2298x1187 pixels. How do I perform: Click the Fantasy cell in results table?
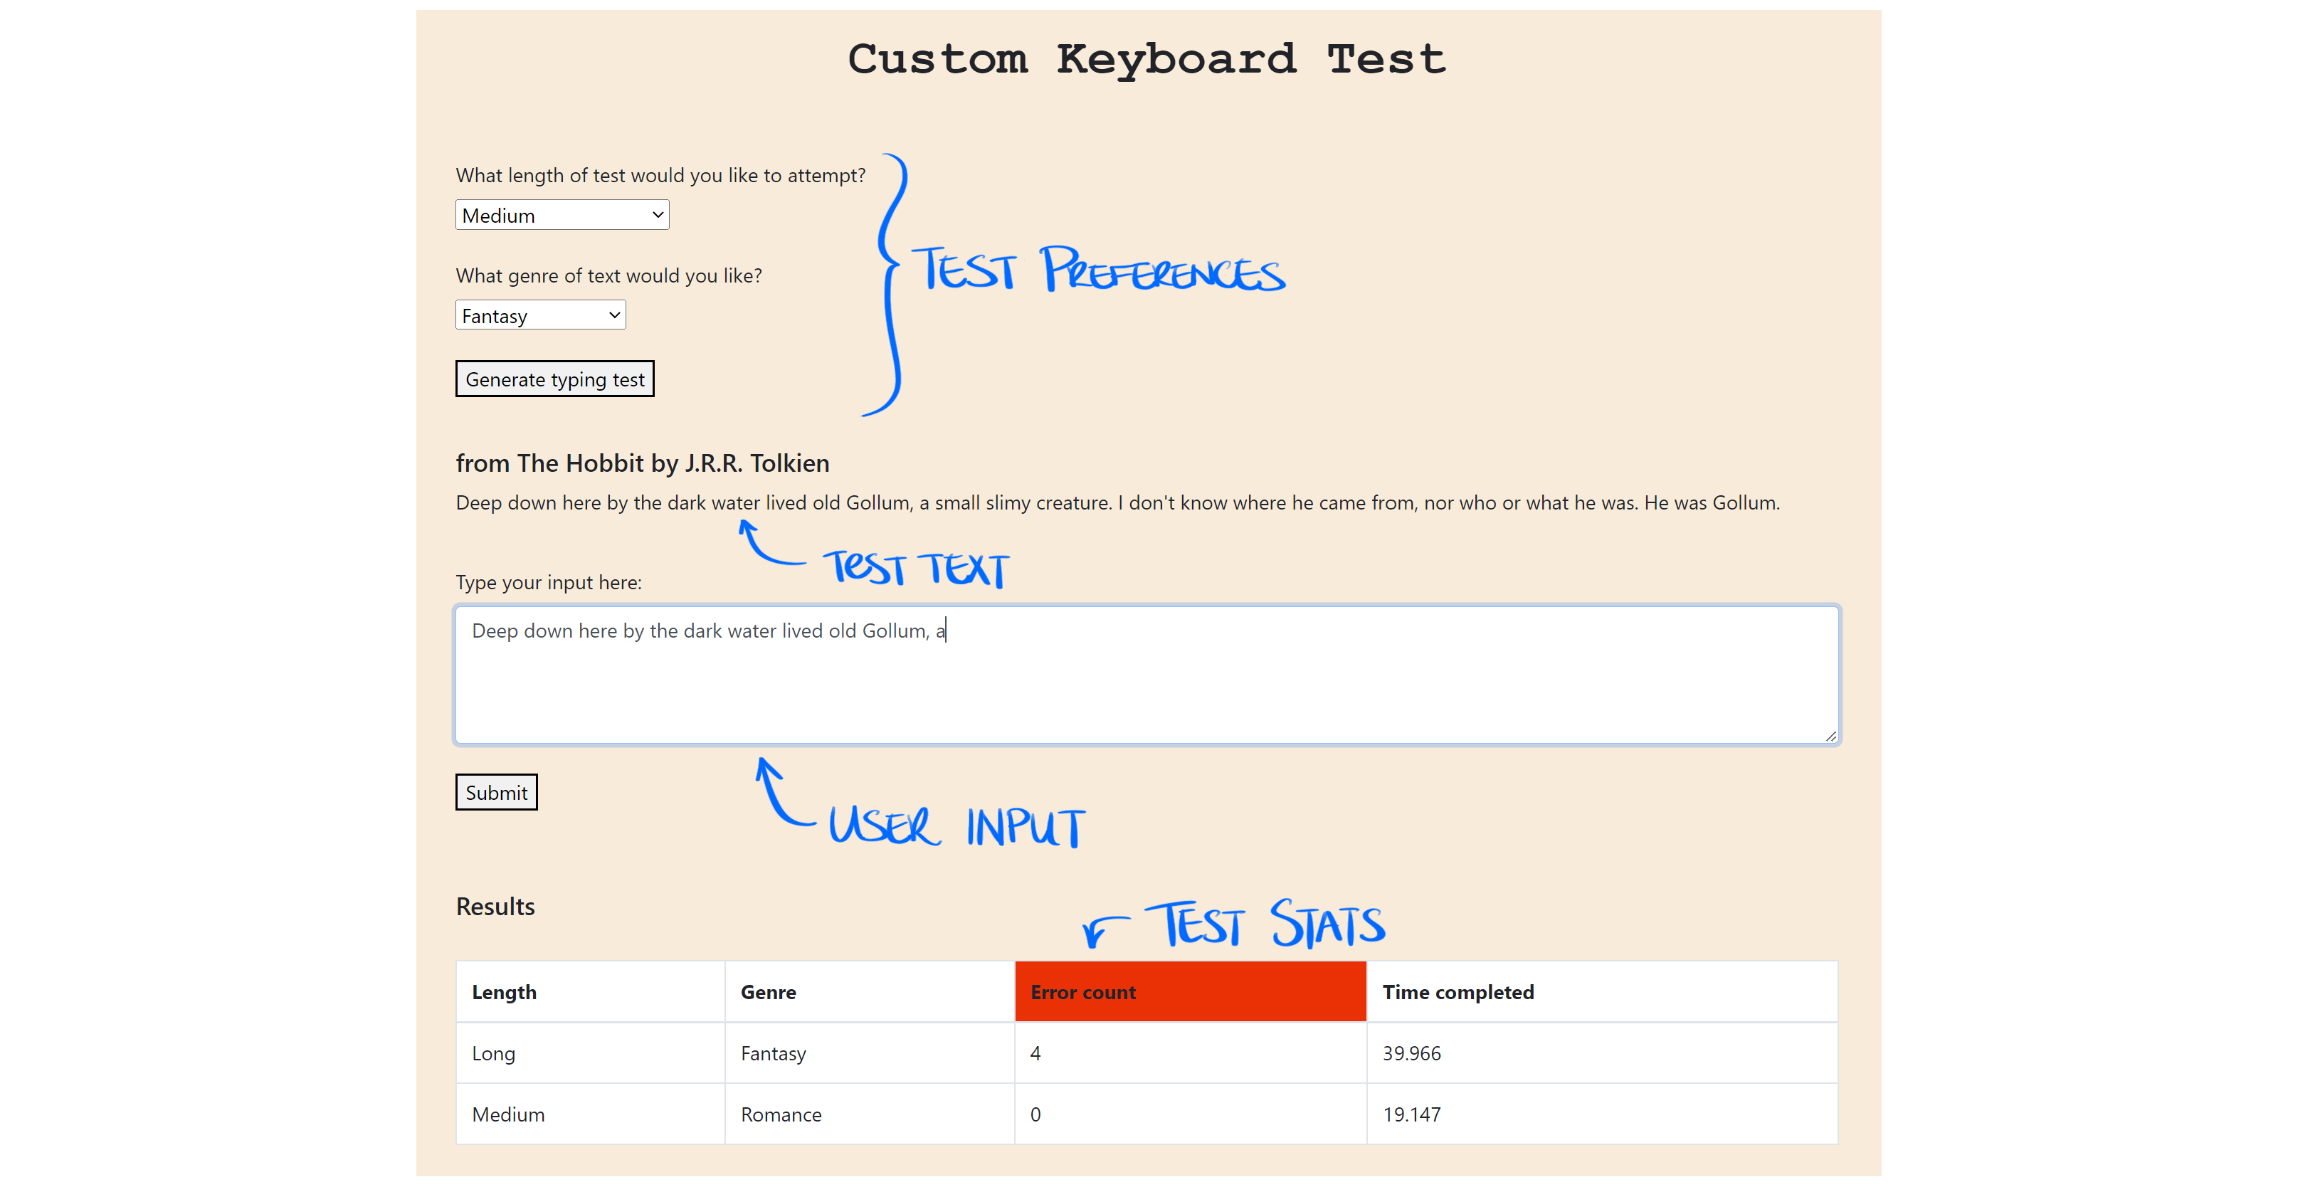tap(870, 1053)
